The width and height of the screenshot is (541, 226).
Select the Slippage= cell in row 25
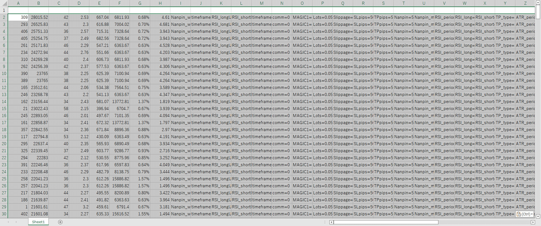pyautogui.click(x=342, y=178)
